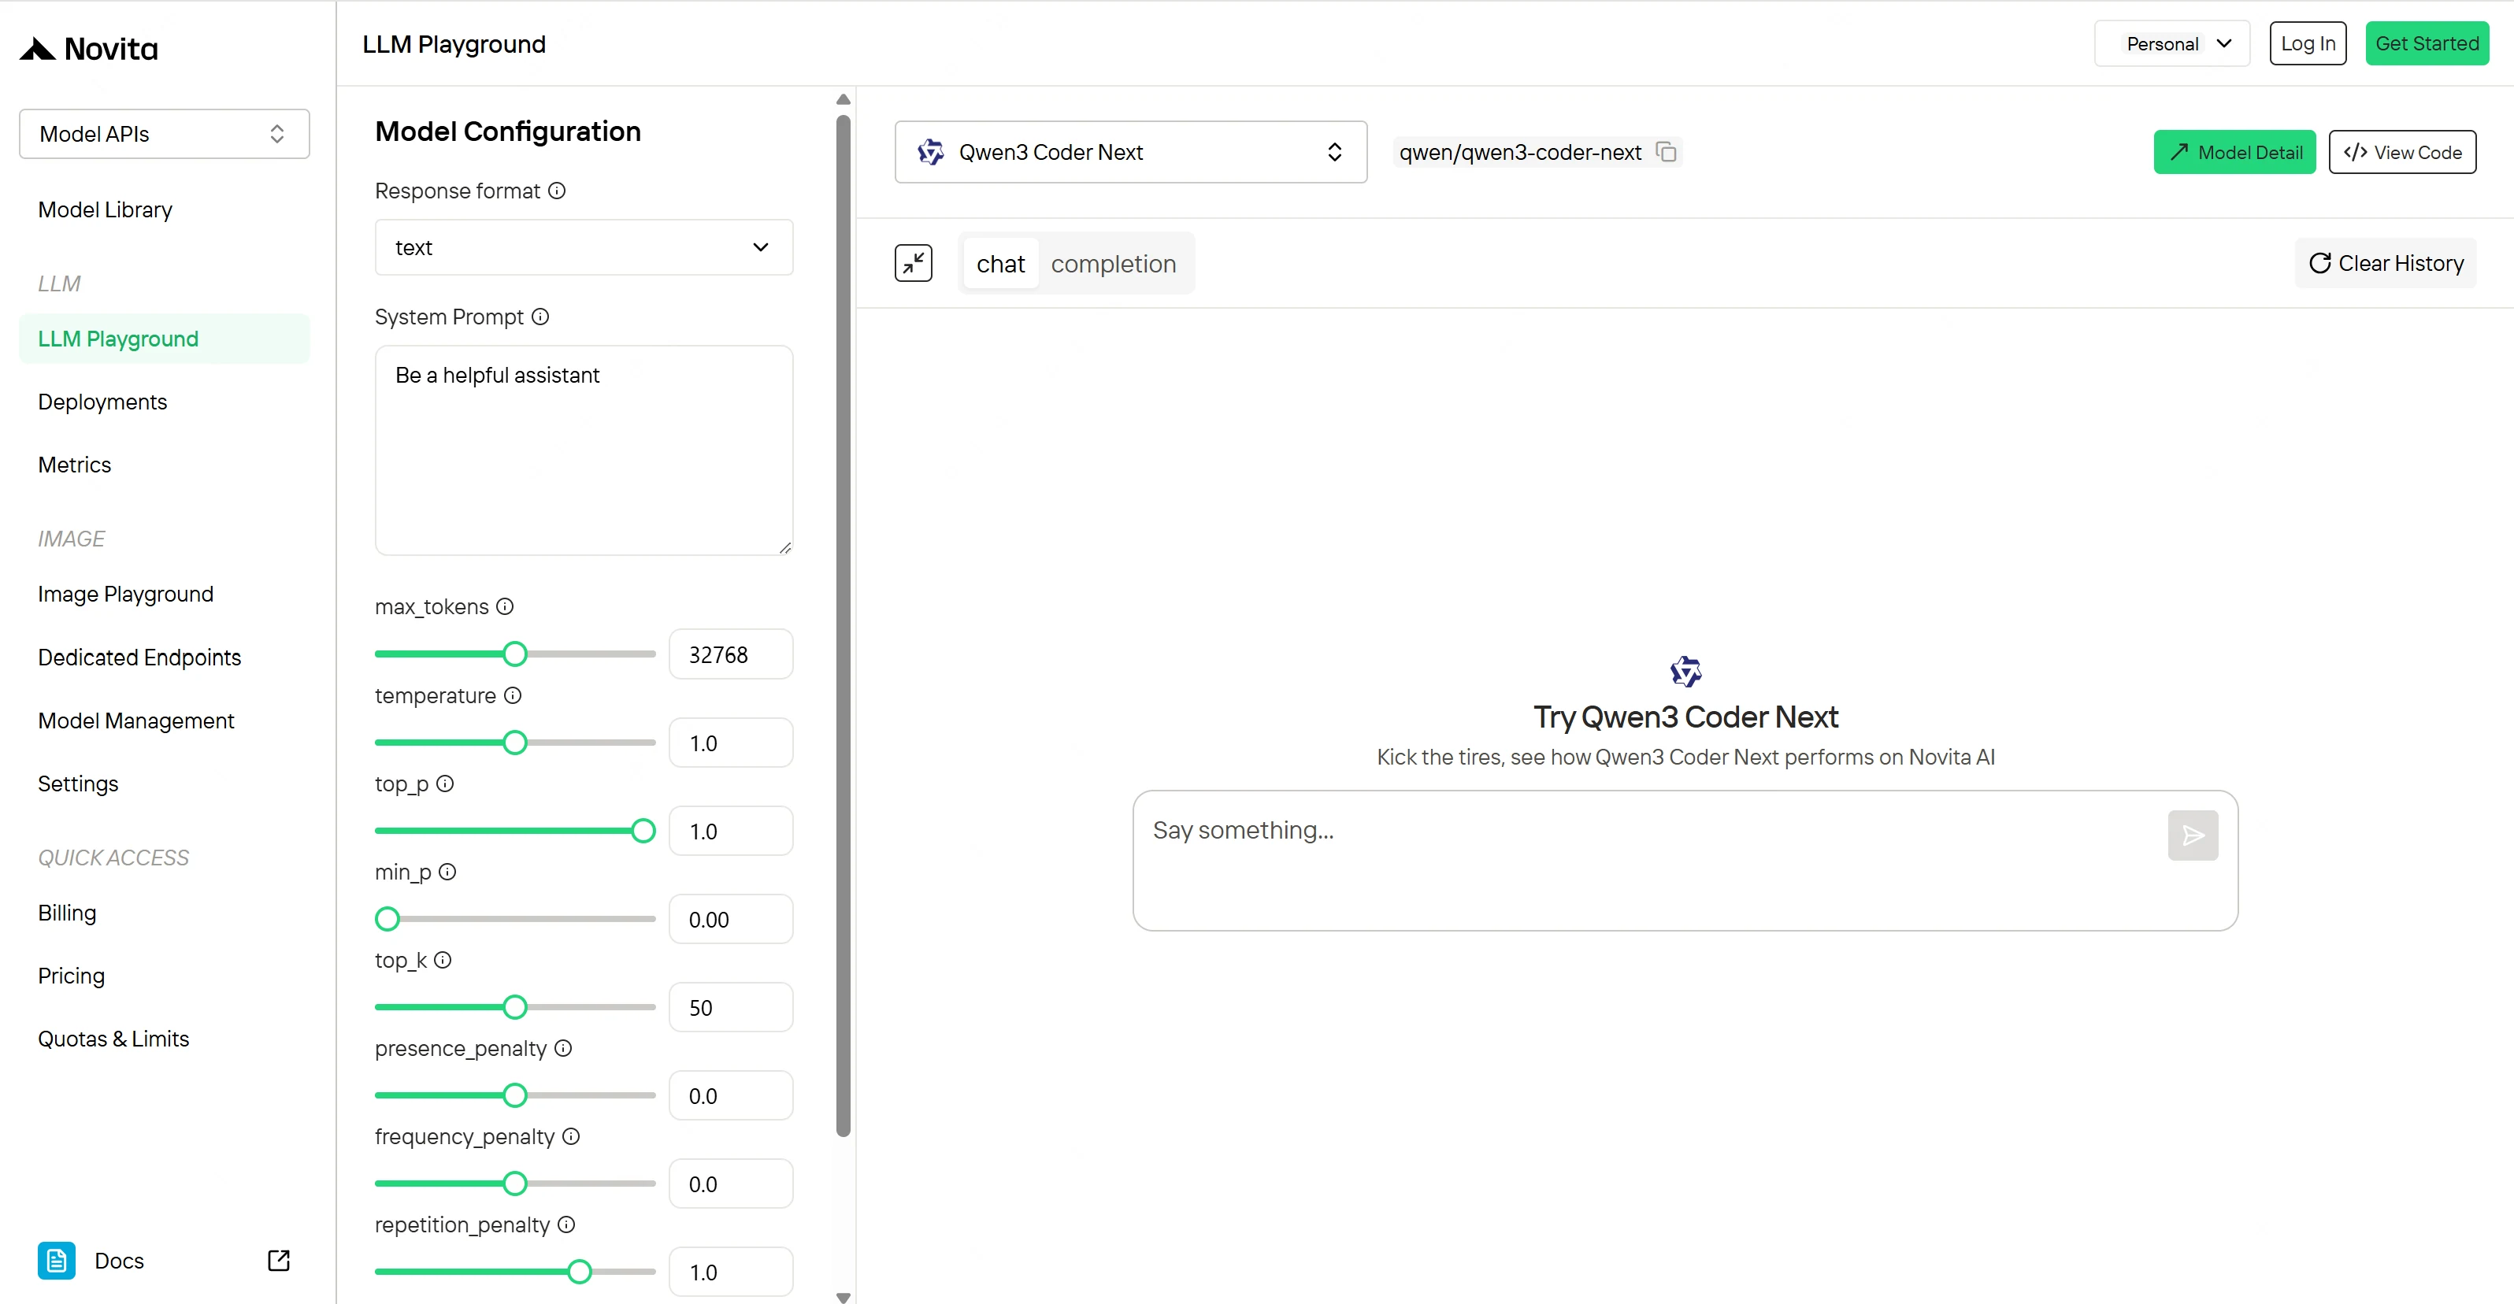Open Quotas & Limits in sidebar
Viewport: 2514px width, 1304px height.
click(113, 1039)
